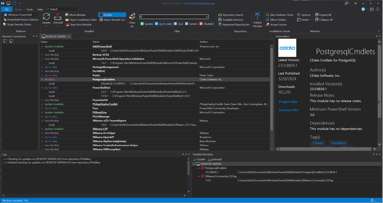Open the File menu

point(7,9)
